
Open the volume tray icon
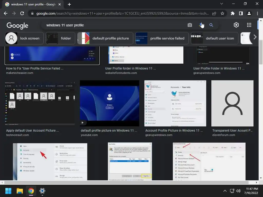238,191
